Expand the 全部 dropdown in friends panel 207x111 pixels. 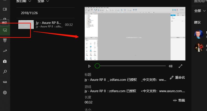[200, 11]
